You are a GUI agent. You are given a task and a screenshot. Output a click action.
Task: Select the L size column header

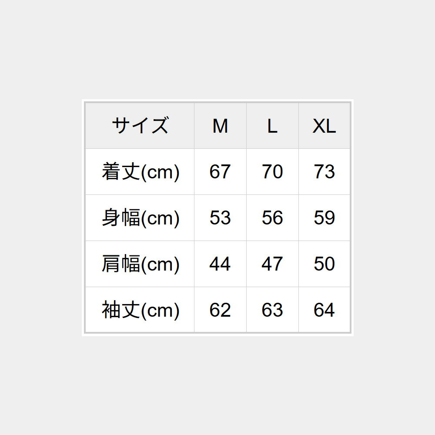(x=272, y=126)
